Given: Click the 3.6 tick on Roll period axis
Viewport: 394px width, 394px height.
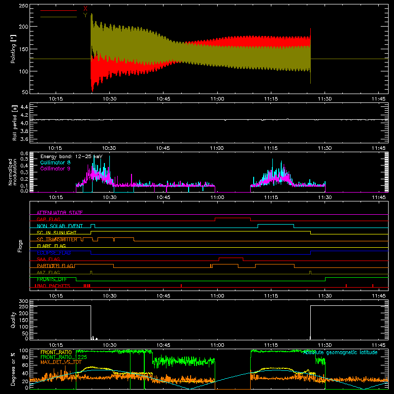Looking at the screenshot, I should point(24,139).
